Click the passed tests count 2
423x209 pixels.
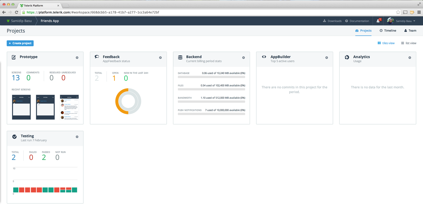click(x=44, y=157)
